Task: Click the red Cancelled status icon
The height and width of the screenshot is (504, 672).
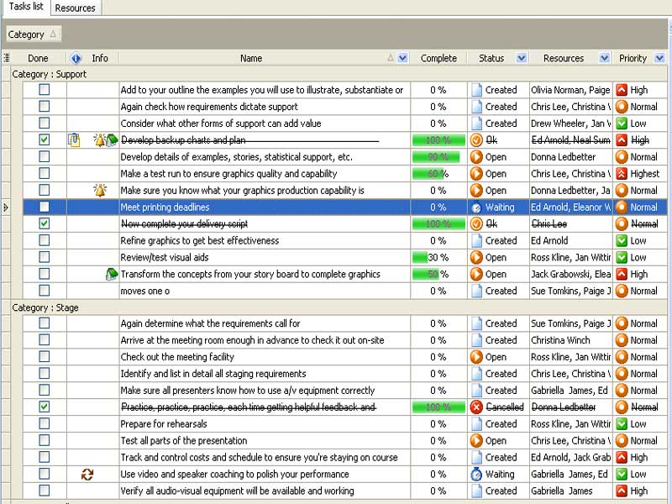Action: pos(476,407)
